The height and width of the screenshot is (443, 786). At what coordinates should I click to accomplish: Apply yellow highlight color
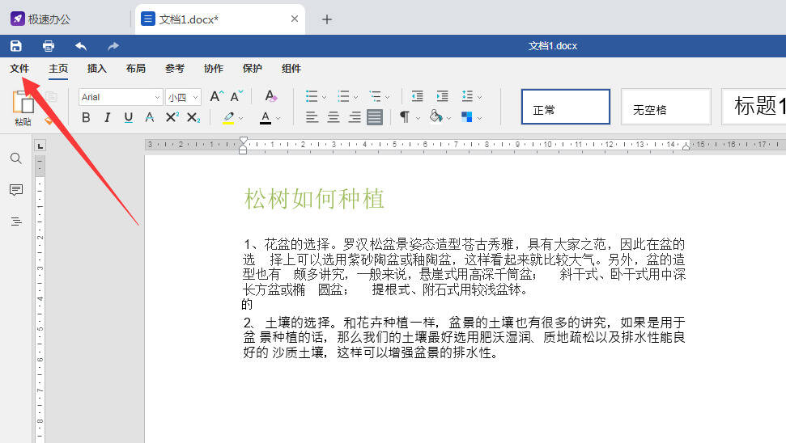click(228, 118)
